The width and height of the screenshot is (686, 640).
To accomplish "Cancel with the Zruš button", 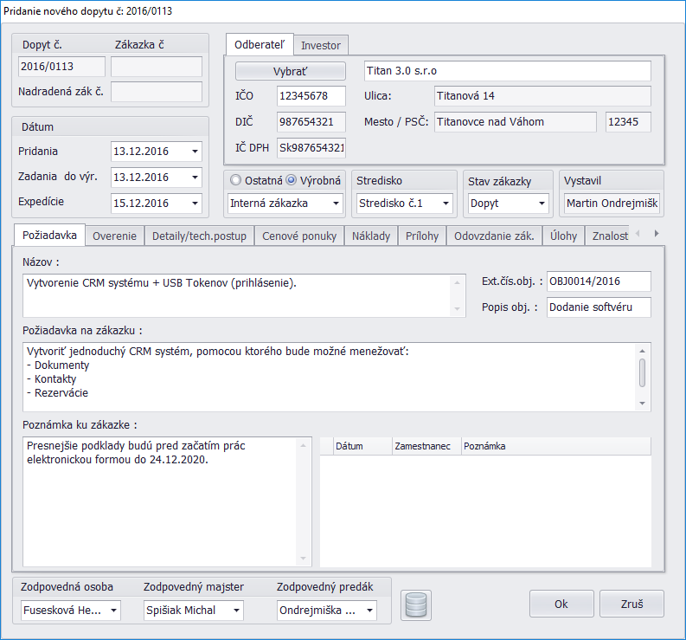I will [x=632, y=604].
